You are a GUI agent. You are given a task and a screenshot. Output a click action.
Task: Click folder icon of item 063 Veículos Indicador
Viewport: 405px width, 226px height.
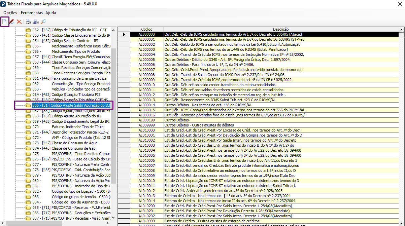point(28,89)
